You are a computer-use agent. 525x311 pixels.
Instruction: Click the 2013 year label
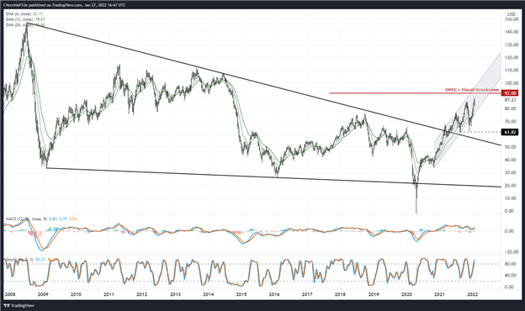pos(176,295)
